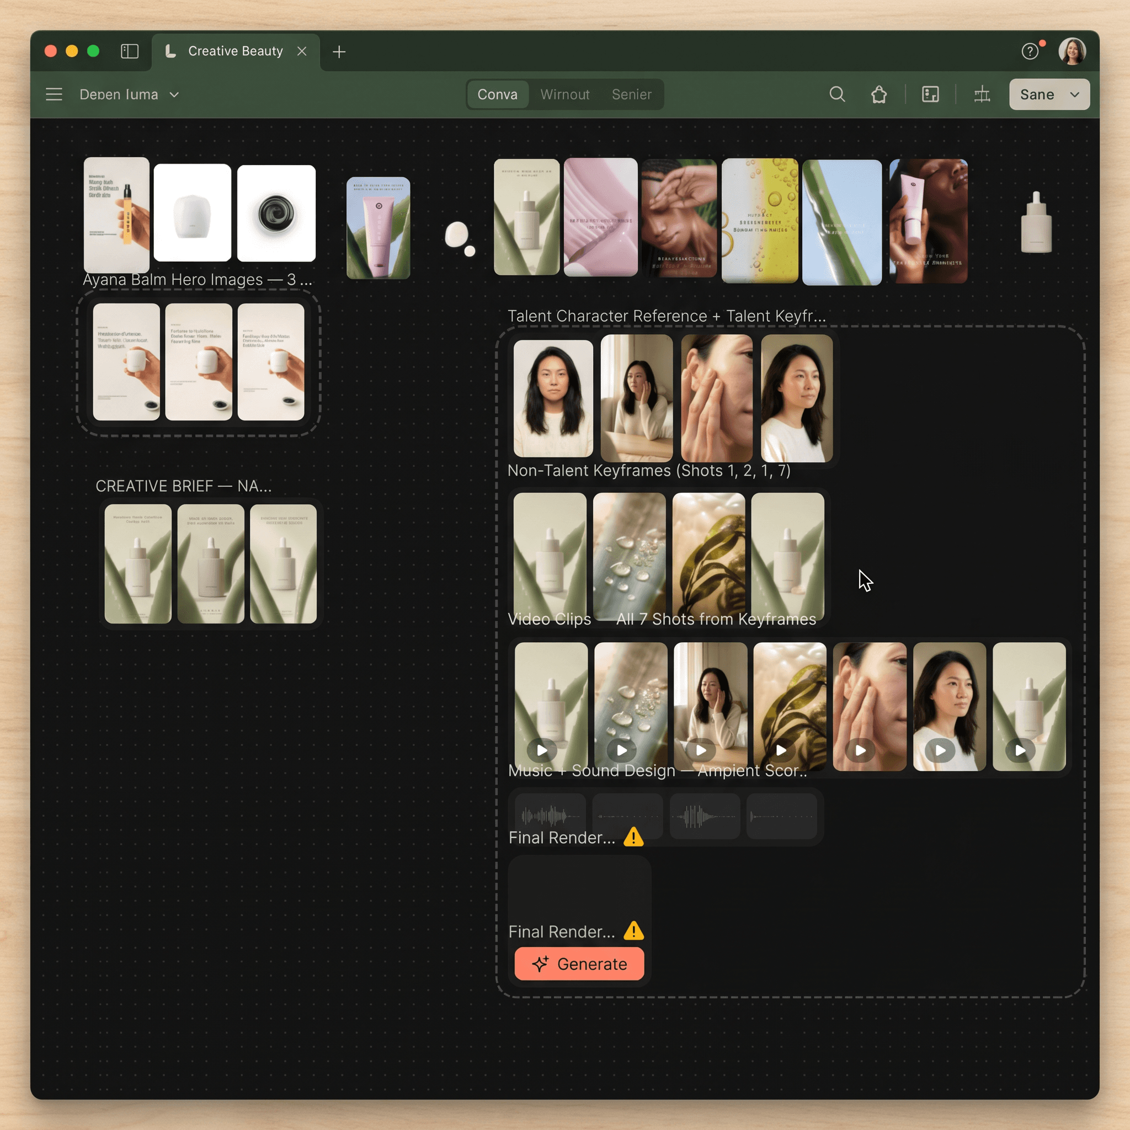Select the pink cream texture thumbnail
Image resolution: width=1130 pixels, height=1130 pixels.
[x=600, y=216]
